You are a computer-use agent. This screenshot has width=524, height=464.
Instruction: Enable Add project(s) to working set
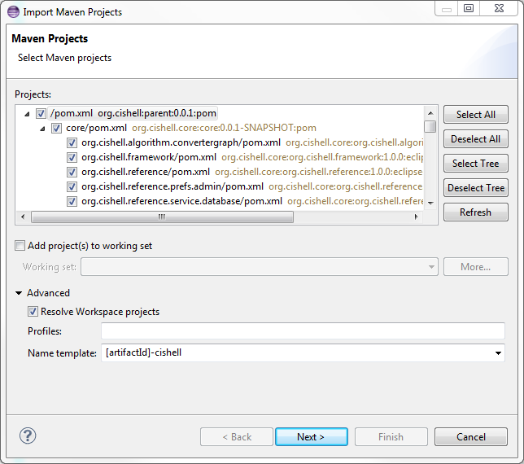(x=20, y=246)
